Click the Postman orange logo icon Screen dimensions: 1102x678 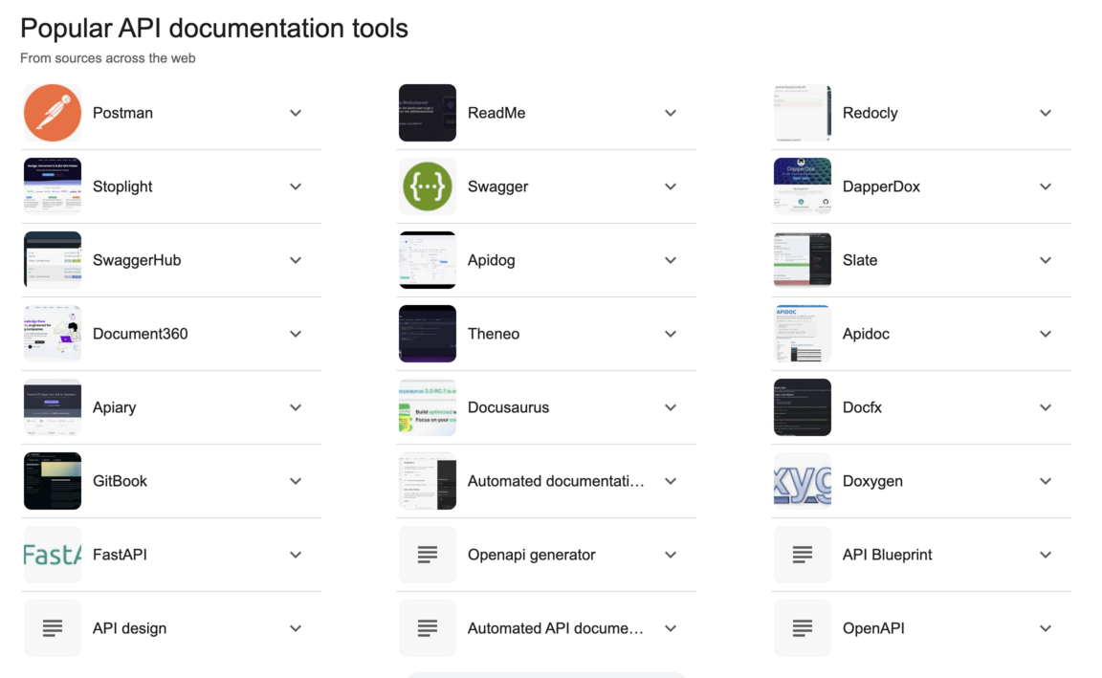tap(53, 113)
